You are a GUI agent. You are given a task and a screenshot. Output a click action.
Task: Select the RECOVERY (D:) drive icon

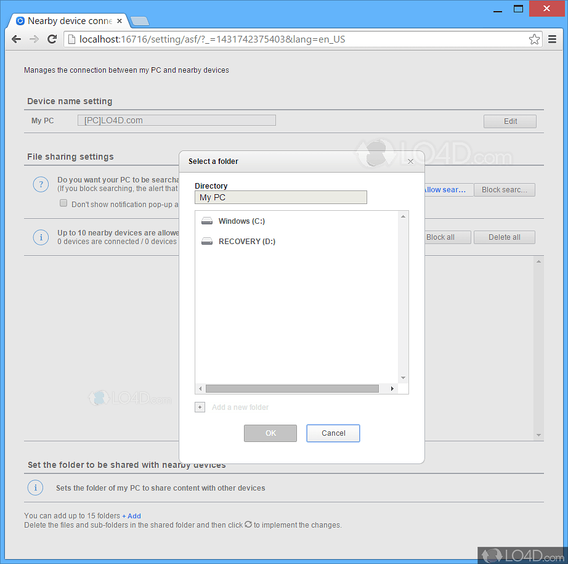(x=206, y=241)
